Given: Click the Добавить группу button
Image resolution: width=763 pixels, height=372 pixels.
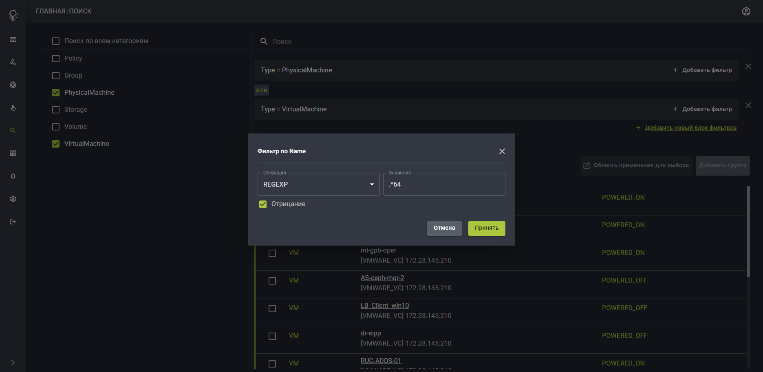Looking at the screenshot, I should coord(723,165).
